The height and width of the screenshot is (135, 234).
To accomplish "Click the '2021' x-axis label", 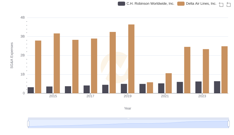I will pos(165,96).
